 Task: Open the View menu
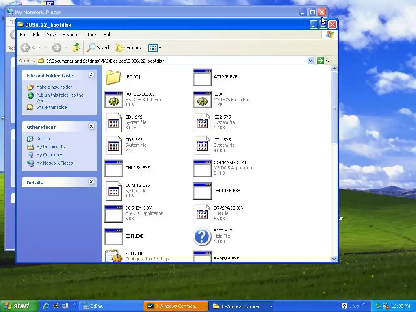coord(51,35)
